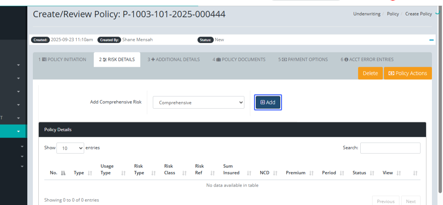Click sort icon for Sum Insured

(x=249, y=173)
